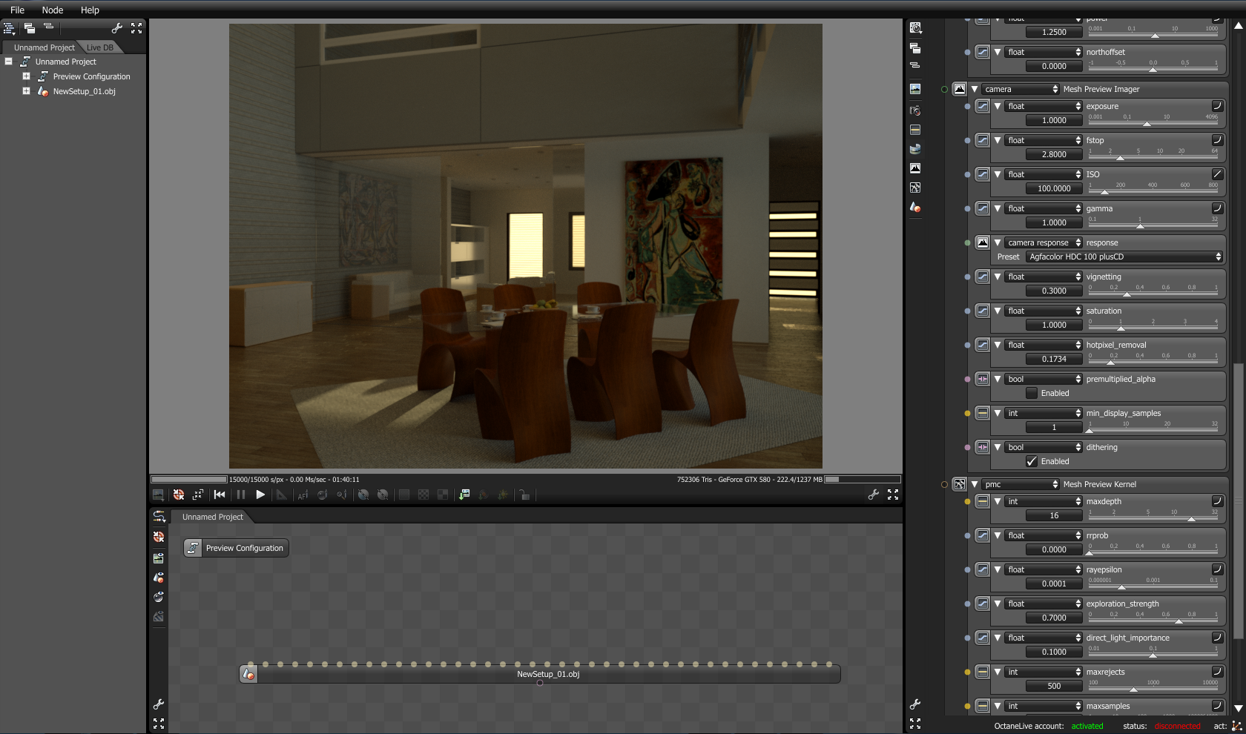The width and height of the screenshot is (1246, 734).
Task: Click the environment image icon in inspector sidebar
Action: [x=915, y=89]
